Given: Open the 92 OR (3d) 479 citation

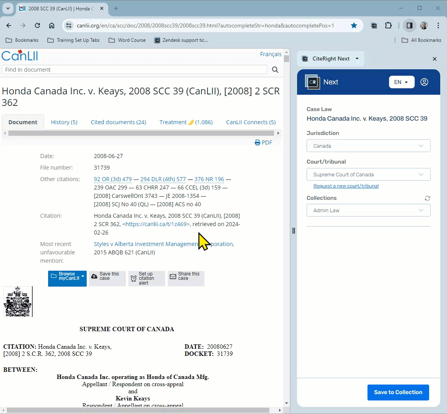Looking at the screenshot, I should tap(113, 179).
